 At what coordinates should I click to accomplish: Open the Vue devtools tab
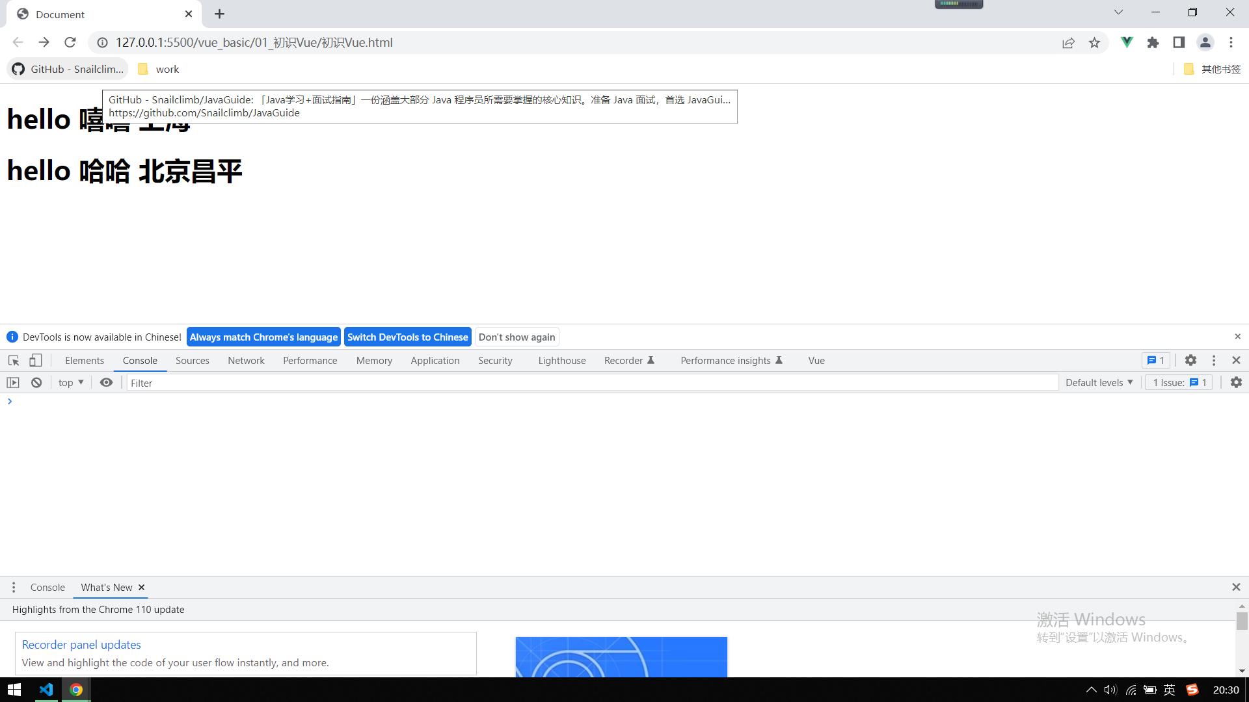coord(816,361)
